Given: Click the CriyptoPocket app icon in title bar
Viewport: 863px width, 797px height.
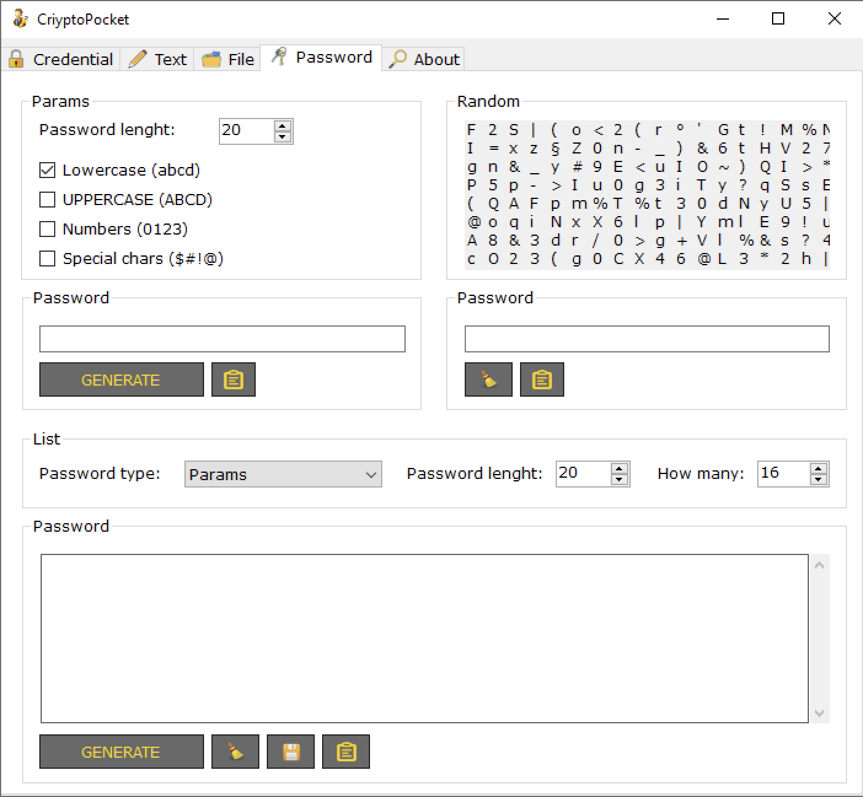Looking at the screenshot, I should (x=20, y=19).
